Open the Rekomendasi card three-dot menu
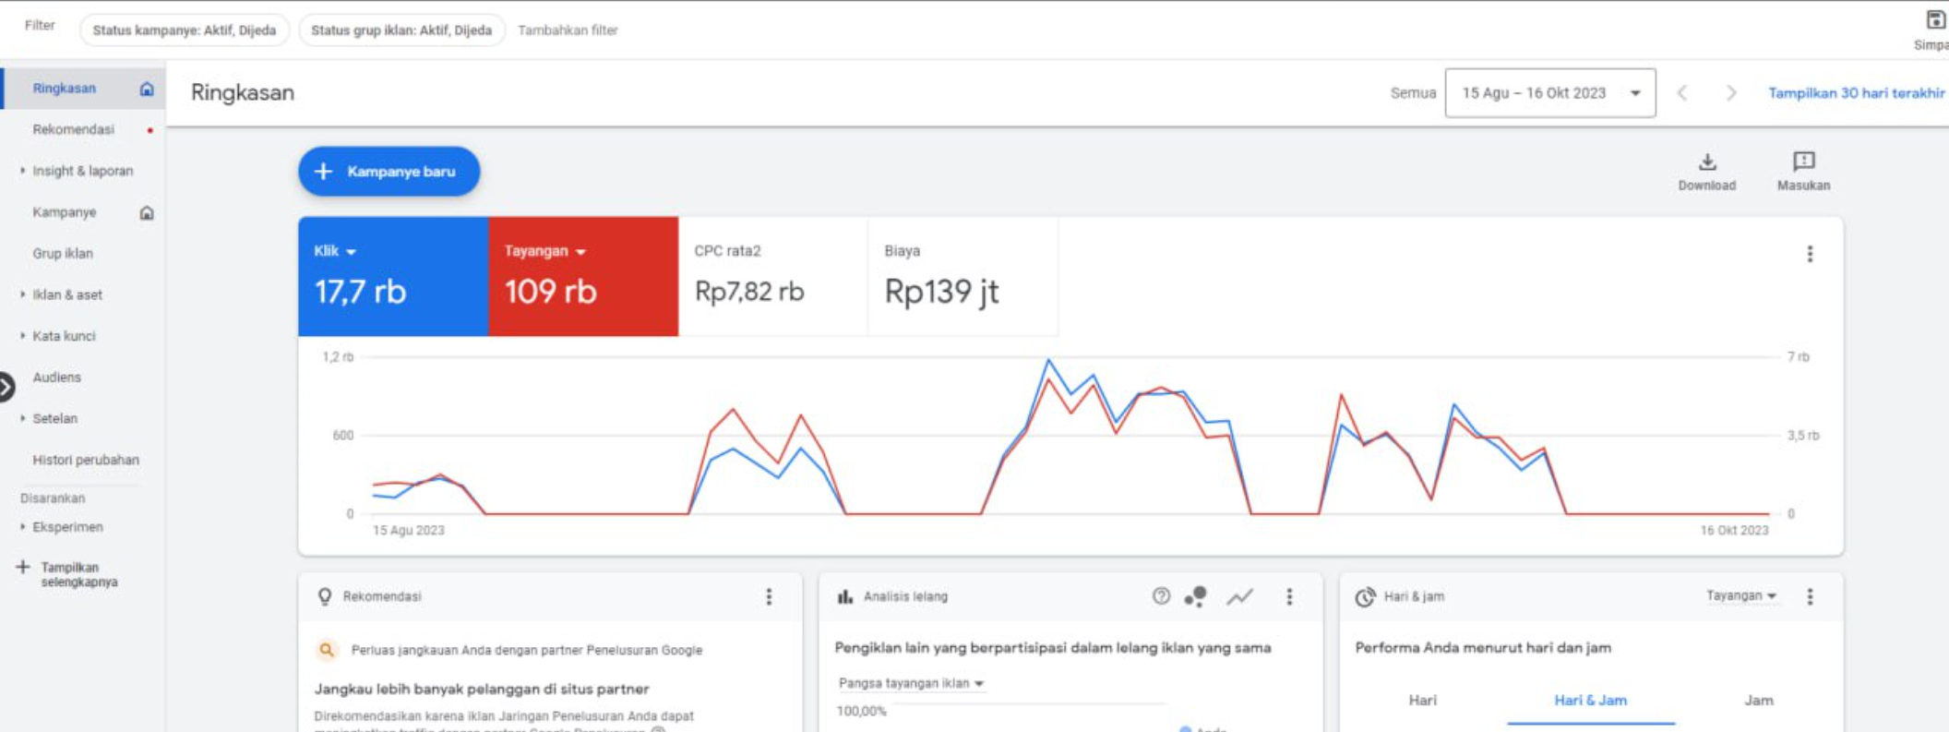The image size is (1949, 732). click(x=769, y=597)
